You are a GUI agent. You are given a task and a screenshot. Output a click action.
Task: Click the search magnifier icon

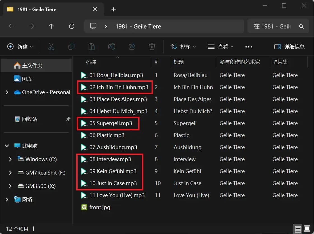pos(301,26)
